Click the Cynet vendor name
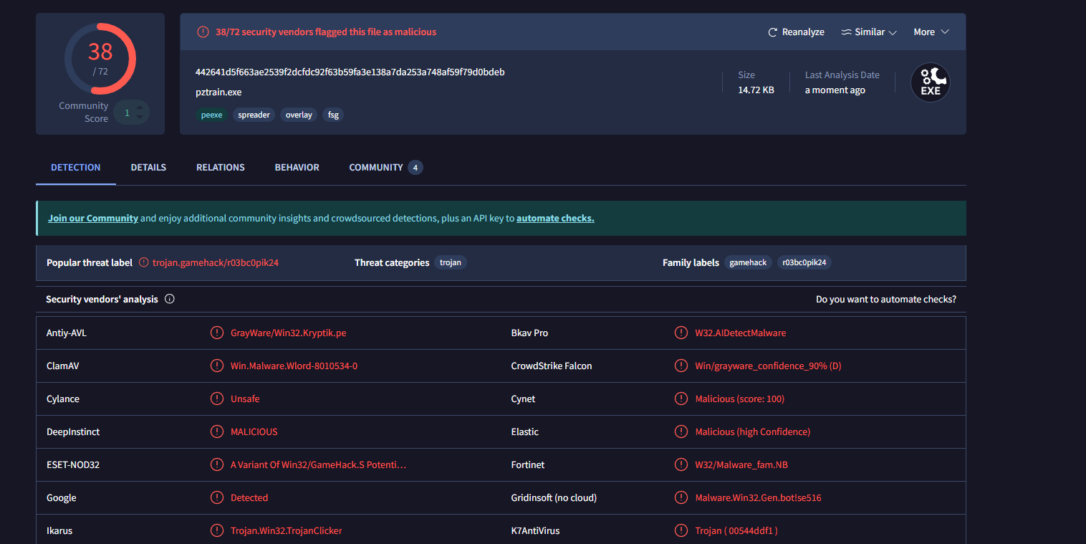The width and height of the screenshot is (1086, 544). point(524,399)
